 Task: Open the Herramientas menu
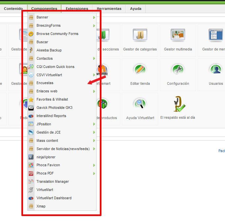coord(109,9)
